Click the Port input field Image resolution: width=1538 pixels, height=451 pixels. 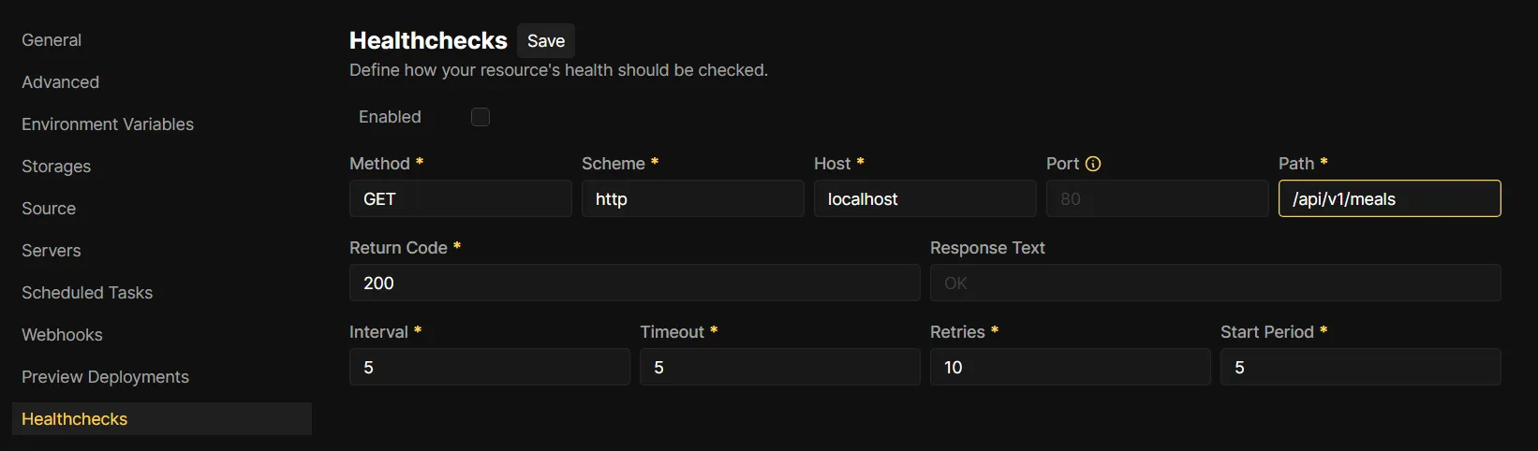(1157, 199)
